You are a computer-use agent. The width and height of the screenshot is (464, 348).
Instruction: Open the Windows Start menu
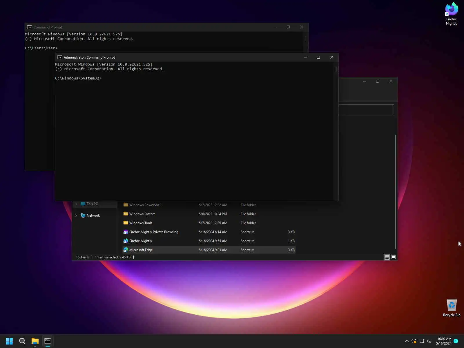click(9, 341)
